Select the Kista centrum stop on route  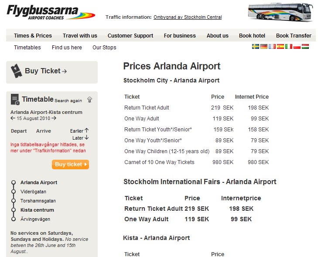37,210
